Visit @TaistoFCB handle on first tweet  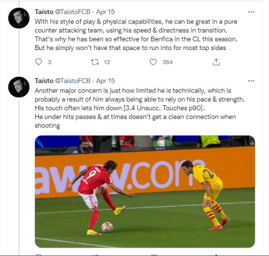click(73, 12)
